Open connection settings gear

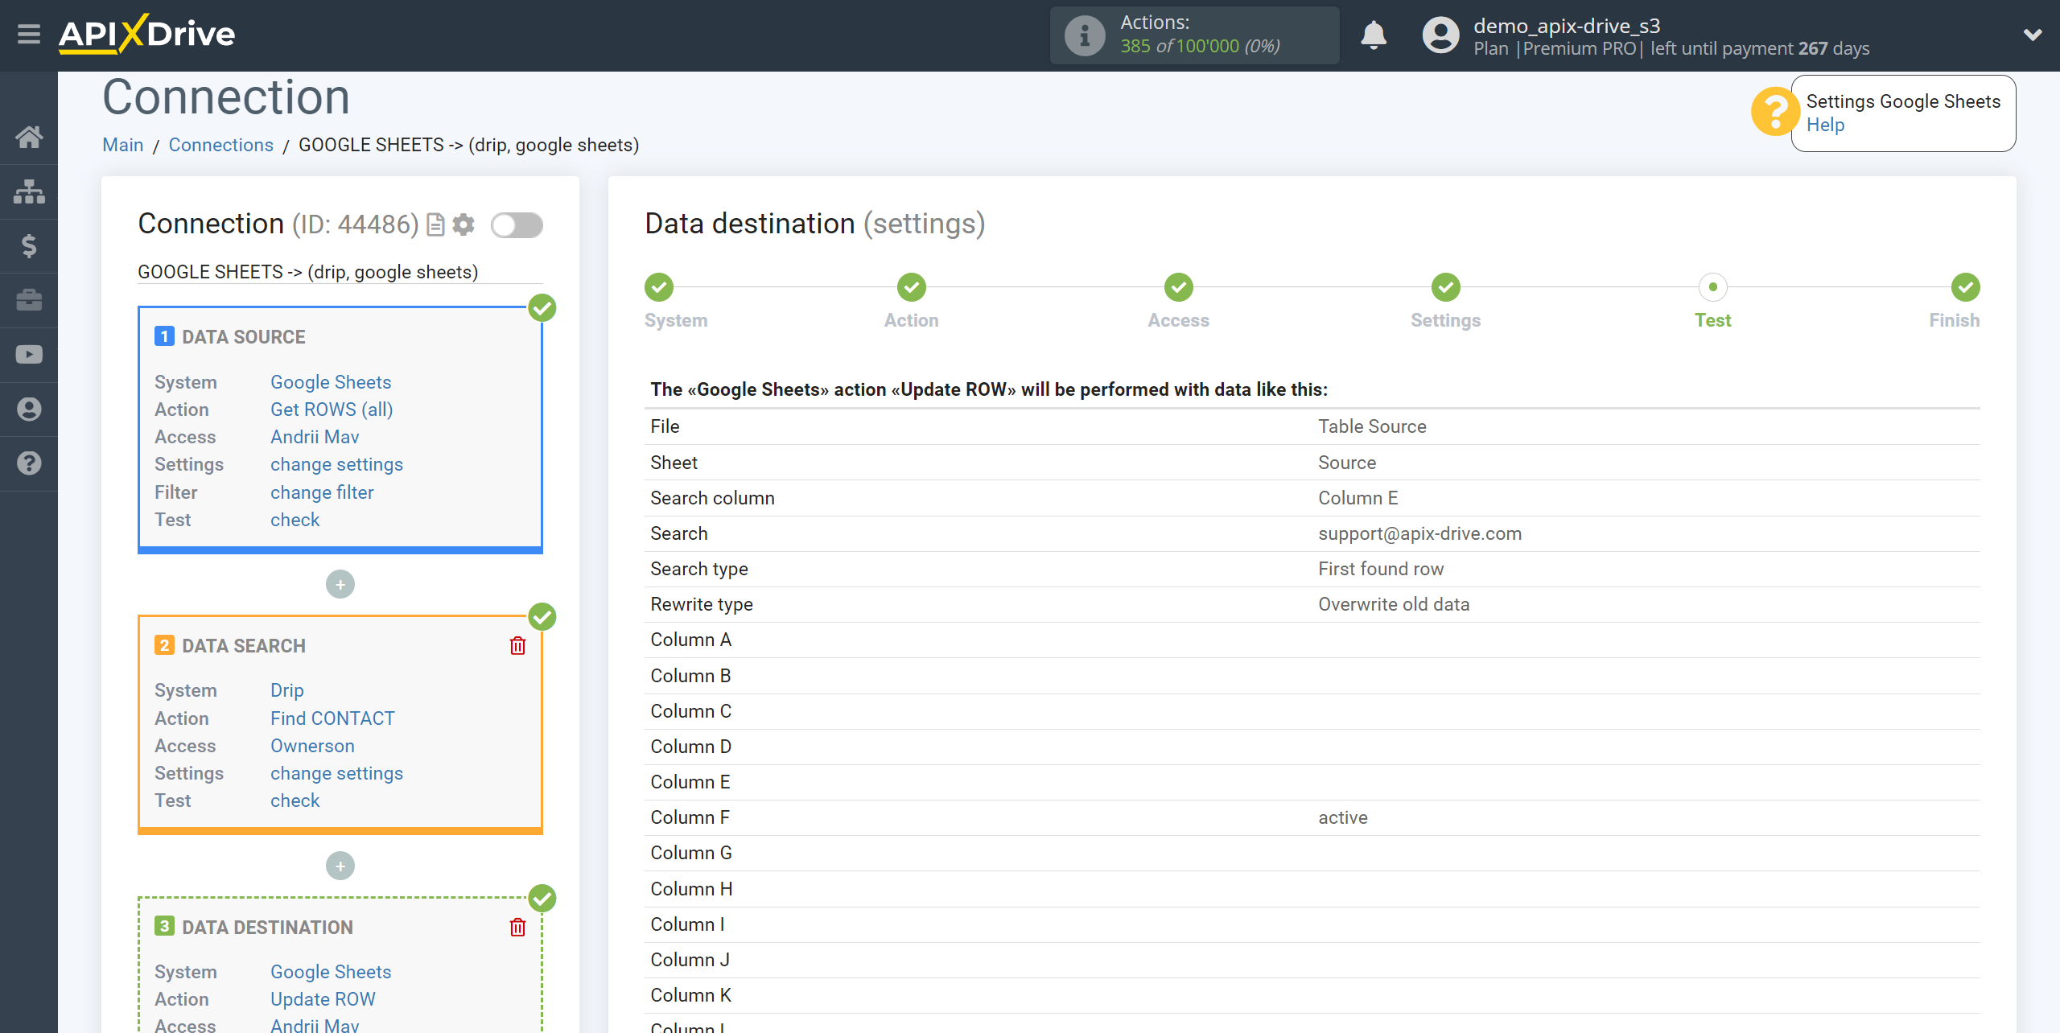point(463,224)
